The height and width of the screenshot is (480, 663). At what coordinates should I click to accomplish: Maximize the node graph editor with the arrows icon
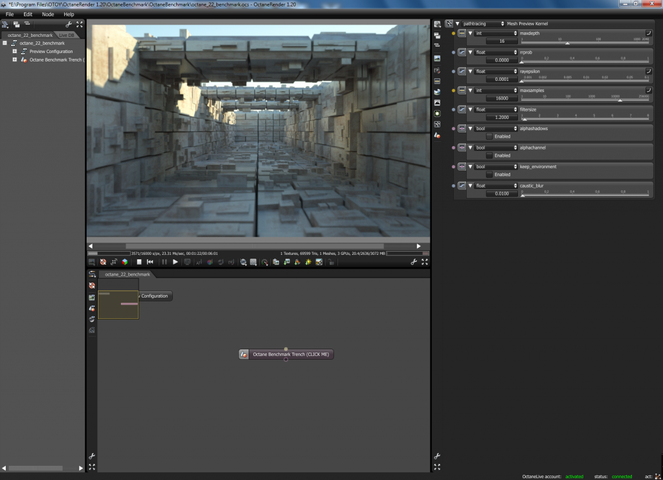click(92, 467)
